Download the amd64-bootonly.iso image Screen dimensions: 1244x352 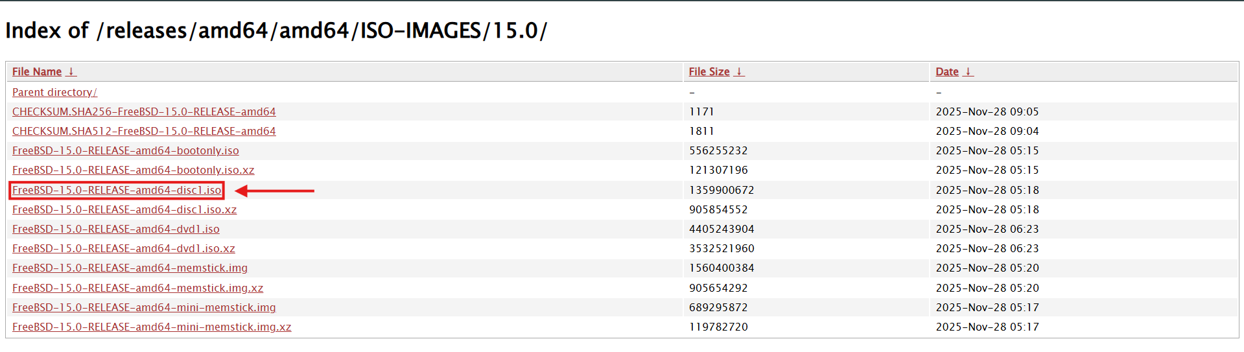[x=126, y=150]
